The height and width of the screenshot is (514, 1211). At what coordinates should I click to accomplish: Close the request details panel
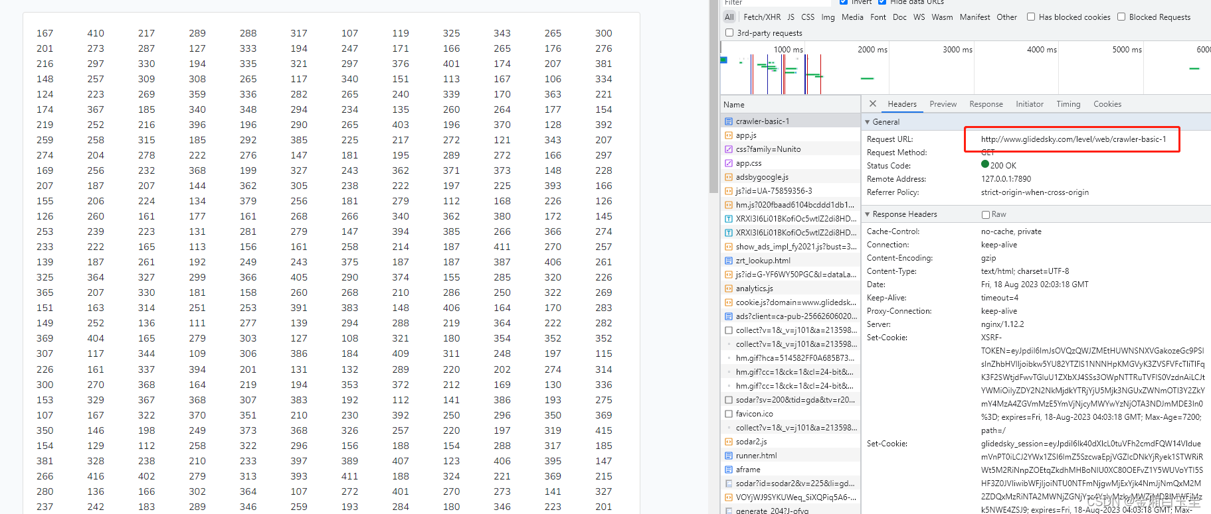click(x=873, y=103)
